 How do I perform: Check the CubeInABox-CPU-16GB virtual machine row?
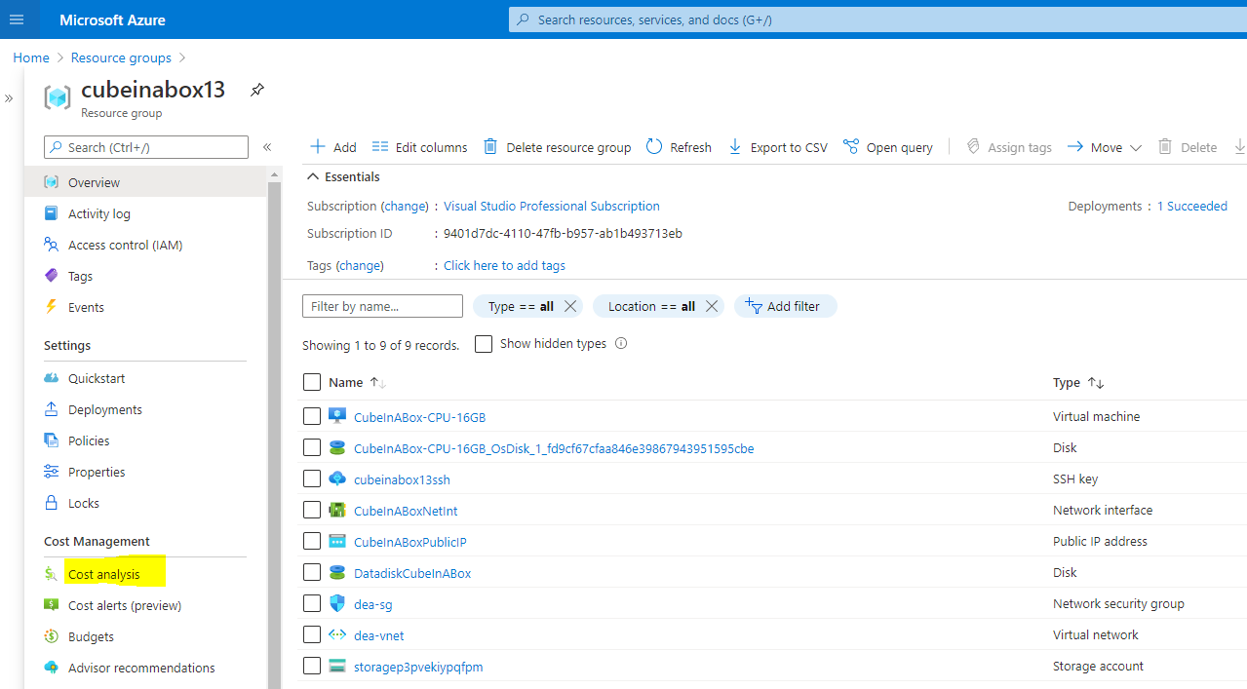coord(312,416)
